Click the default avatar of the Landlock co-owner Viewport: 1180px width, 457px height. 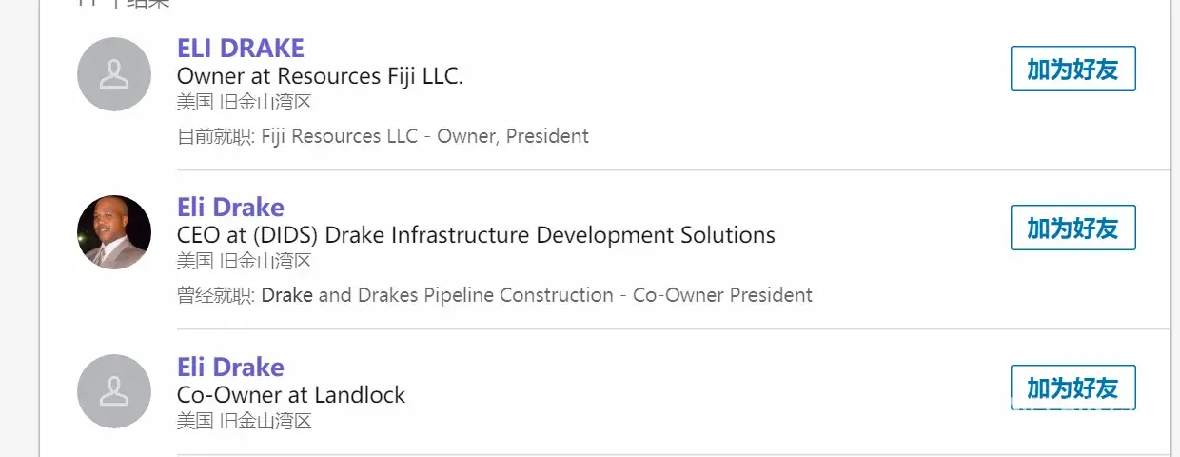114,391
